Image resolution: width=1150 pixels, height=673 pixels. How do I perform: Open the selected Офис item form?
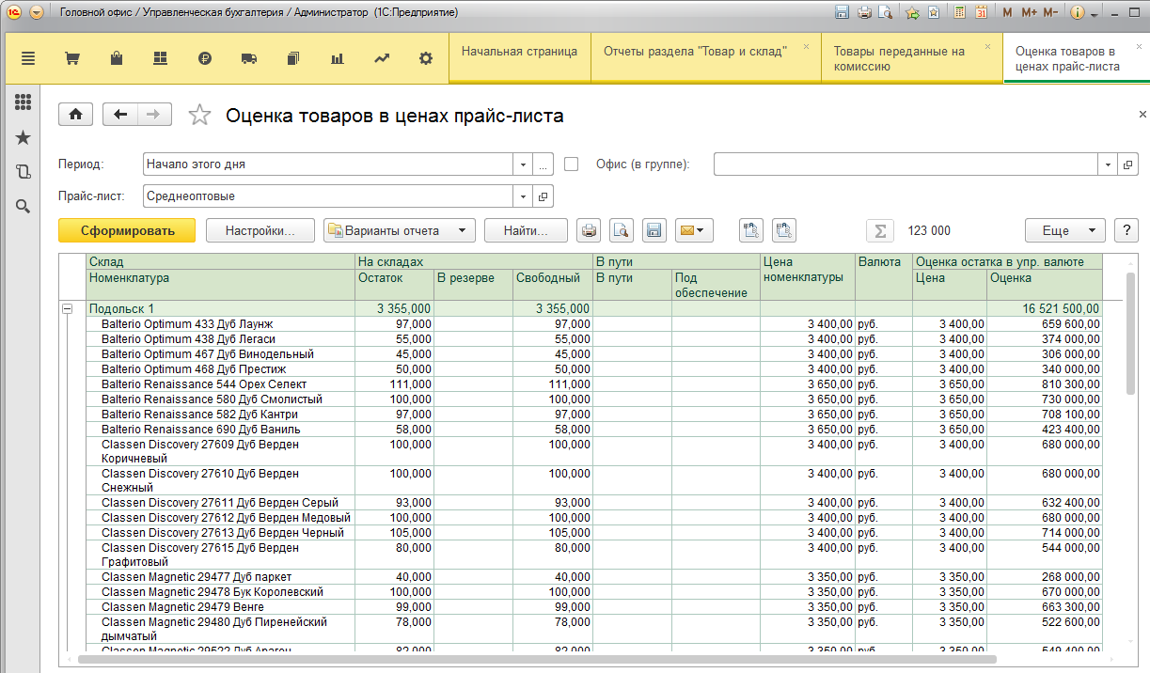coord(1128,164)
